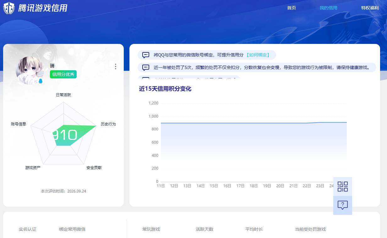Click the user avatar picture

(x=29, y=70)
